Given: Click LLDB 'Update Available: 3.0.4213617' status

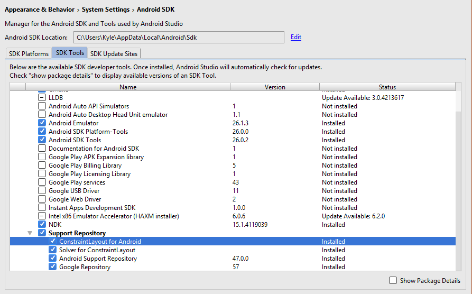Looking at the screenshot, I should (363, 98).
